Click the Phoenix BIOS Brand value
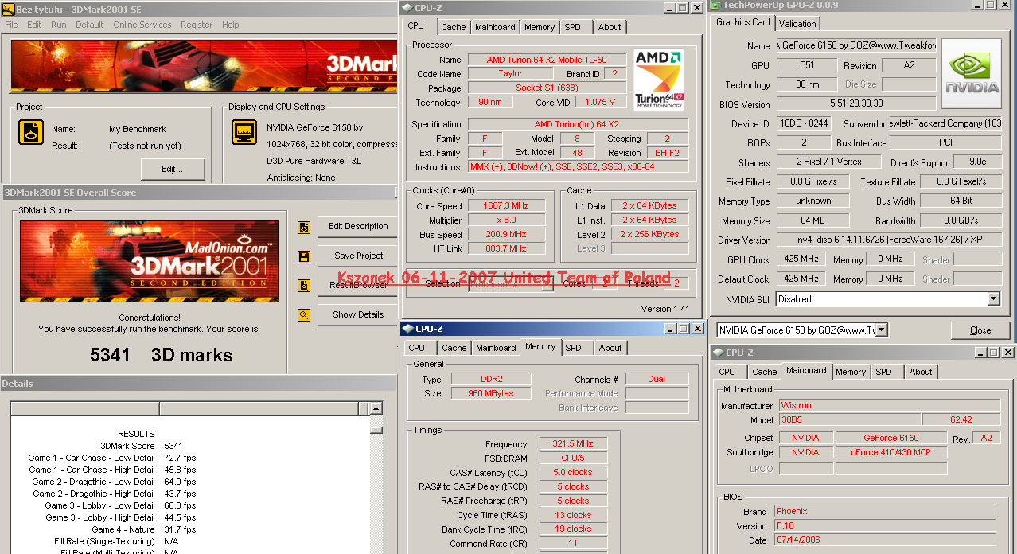1017x554 pixels. tap(885, 512)
